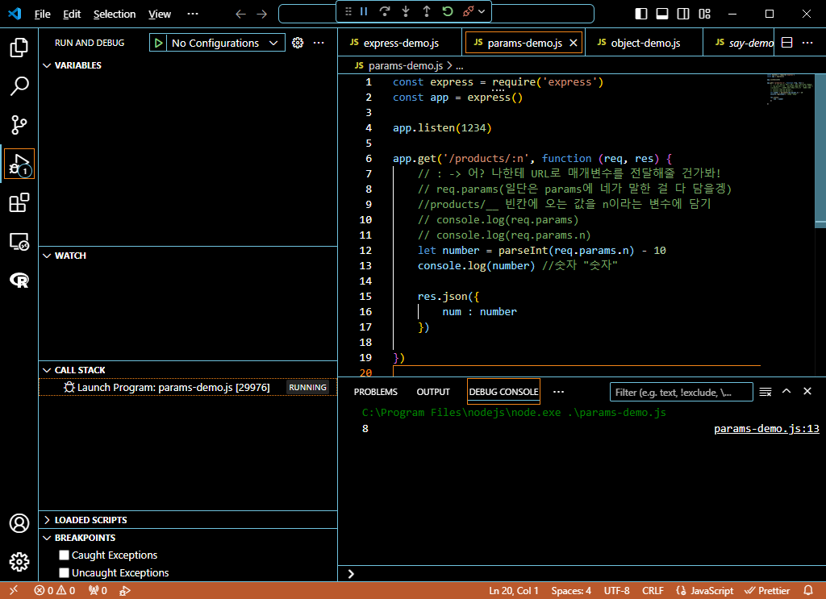Select Launch Program params-demo.js call stack entry

[188, 388]
